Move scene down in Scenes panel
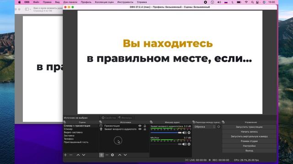 click(x=84, y=155)
